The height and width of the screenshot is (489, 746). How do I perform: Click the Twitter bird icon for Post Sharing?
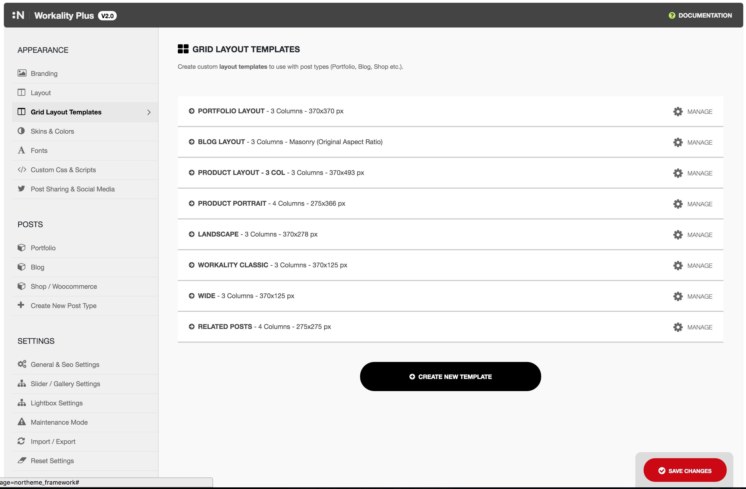pyautogui.click(x=21, y=189)
